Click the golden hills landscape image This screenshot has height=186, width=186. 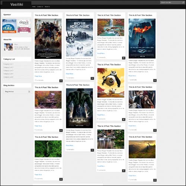pos(142,149)
